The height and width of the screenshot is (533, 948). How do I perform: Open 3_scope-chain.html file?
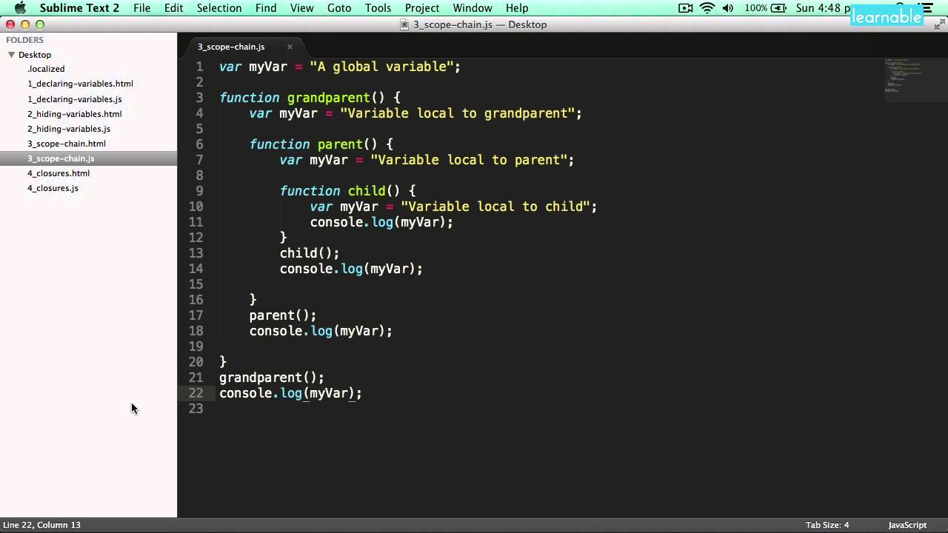click(x=67, y=144)
